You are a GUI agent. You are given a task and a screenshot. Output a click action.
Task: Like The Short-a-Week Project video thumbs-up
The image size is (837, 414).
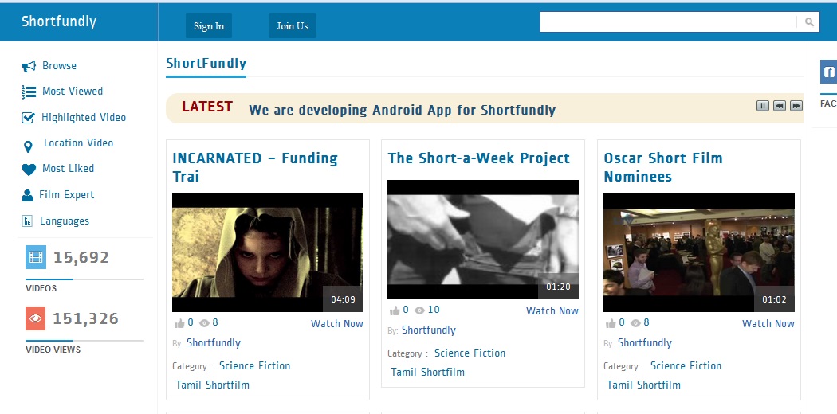(395, 310)
